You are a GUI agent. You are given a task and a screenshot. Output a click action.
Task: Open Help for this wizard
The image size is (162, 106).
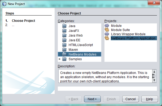click(x=150, y=99)
